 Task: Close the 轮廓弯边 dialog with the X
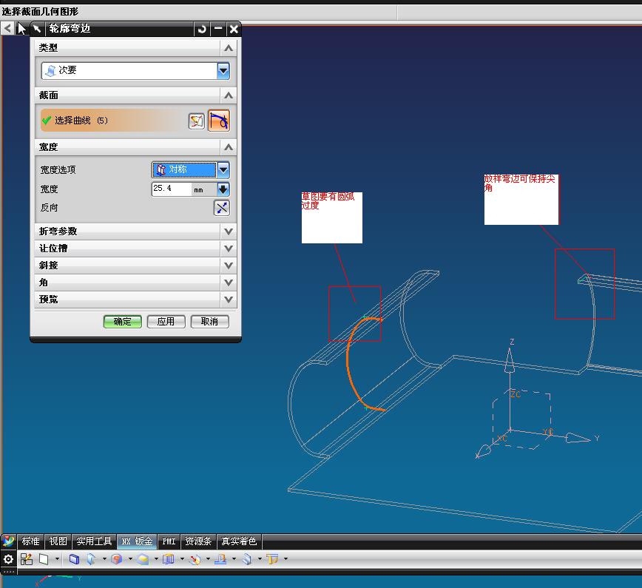click(x=234, y=29)
